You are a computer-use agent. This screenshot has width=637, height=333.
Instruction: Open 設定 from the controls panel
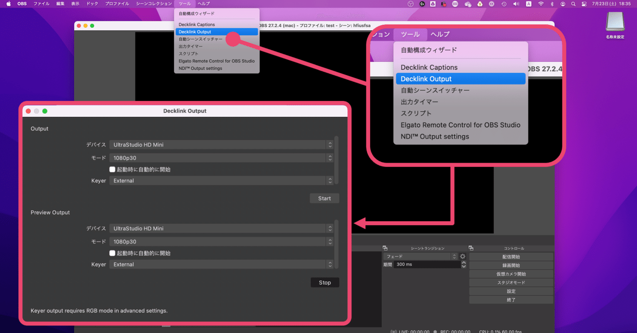coord(511,291)
